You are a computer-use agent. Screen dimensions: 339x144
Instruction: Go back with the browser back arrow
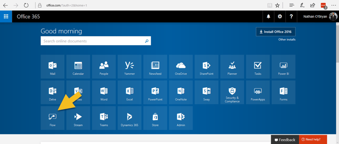click(5, 5)
